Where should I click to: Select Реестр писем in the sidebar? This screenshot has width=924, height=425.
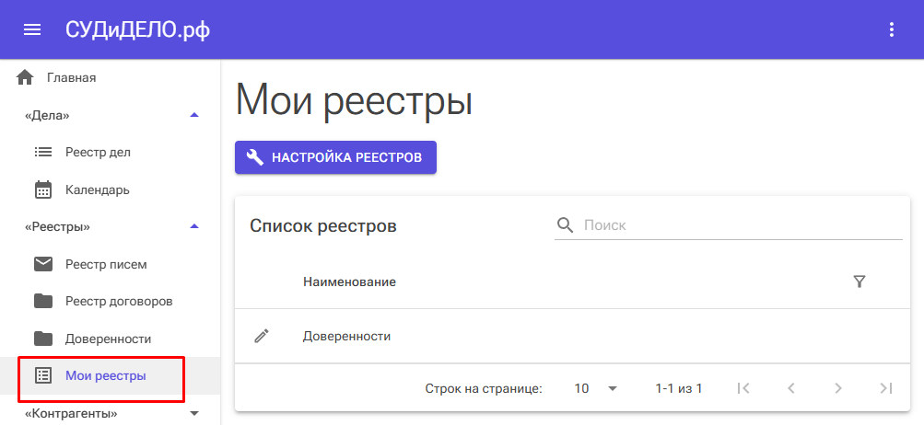click(105, 265)
